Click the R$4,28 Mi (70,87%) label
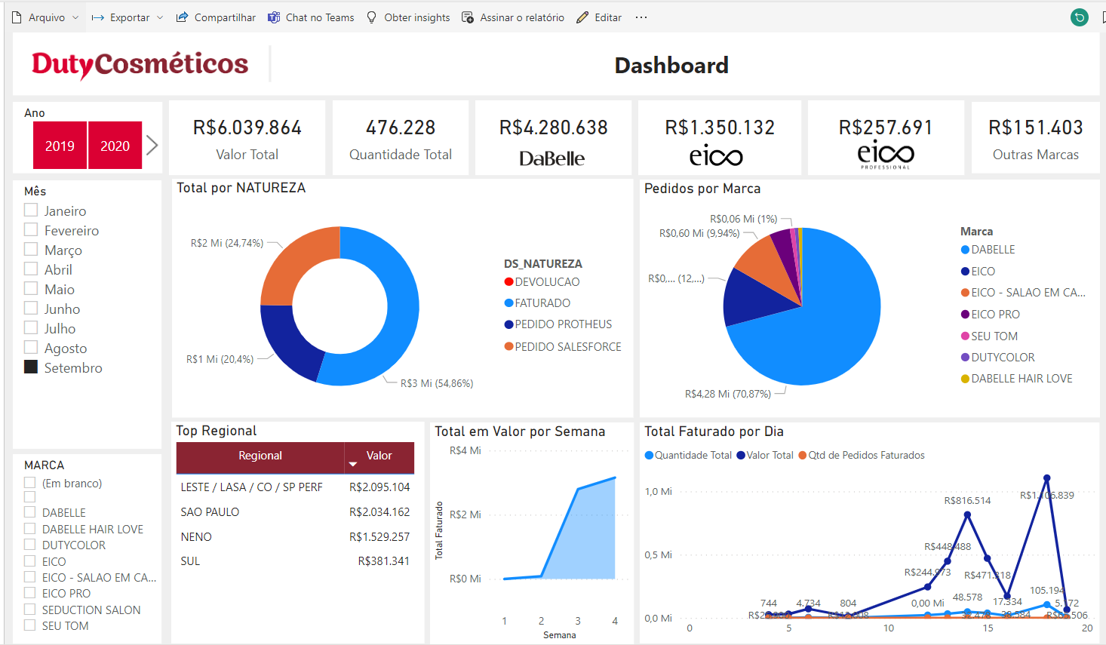Viewport: 1106px width, 645px height. pyautogui.click(x=728, y=394)
